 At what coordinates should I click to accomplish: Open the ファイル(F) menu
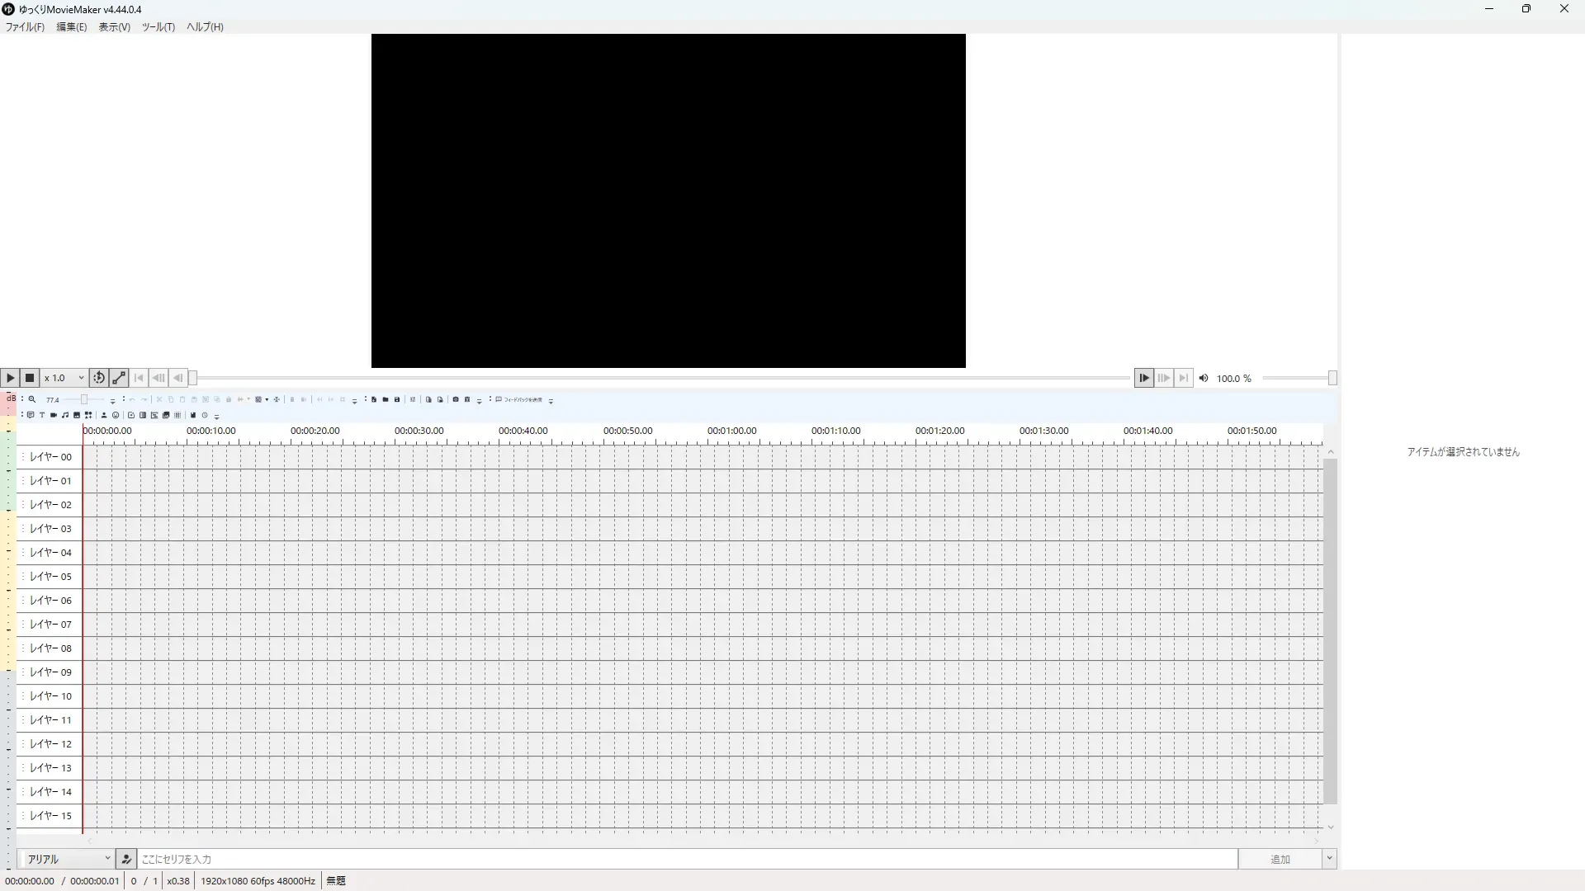pyautogui.click(x=25, y=27)
